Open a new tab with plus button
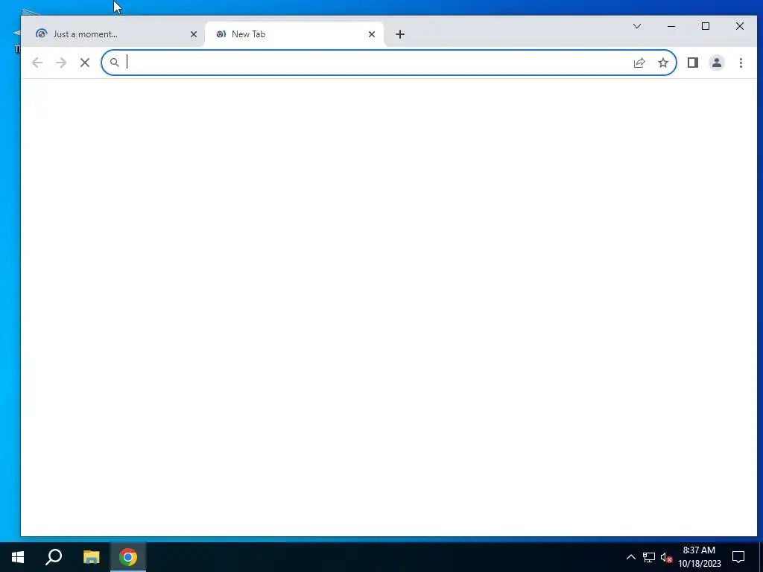The width and height of the screenshot is (763, 572). pos(400,34)
